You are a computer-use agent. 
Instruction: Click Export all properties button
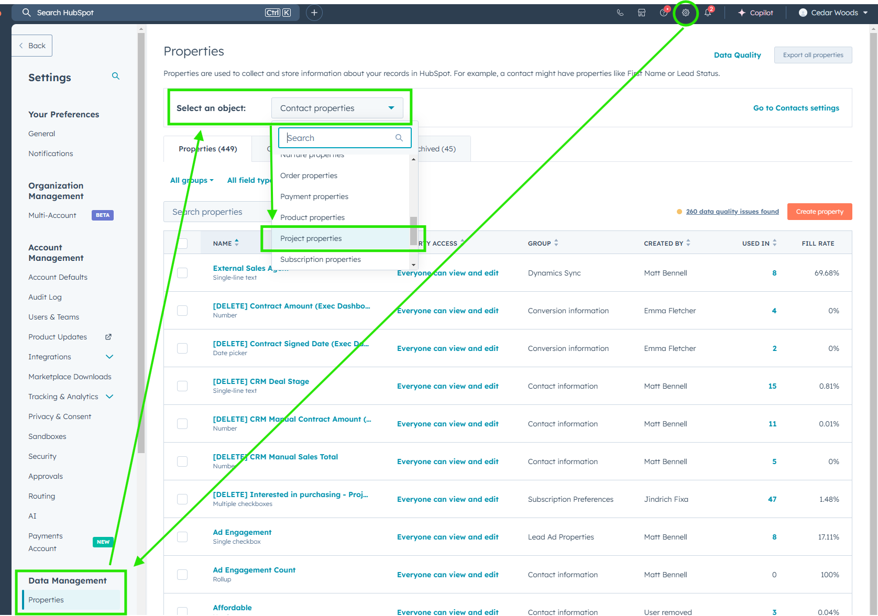pyautogui.click(x=813, y=55)
